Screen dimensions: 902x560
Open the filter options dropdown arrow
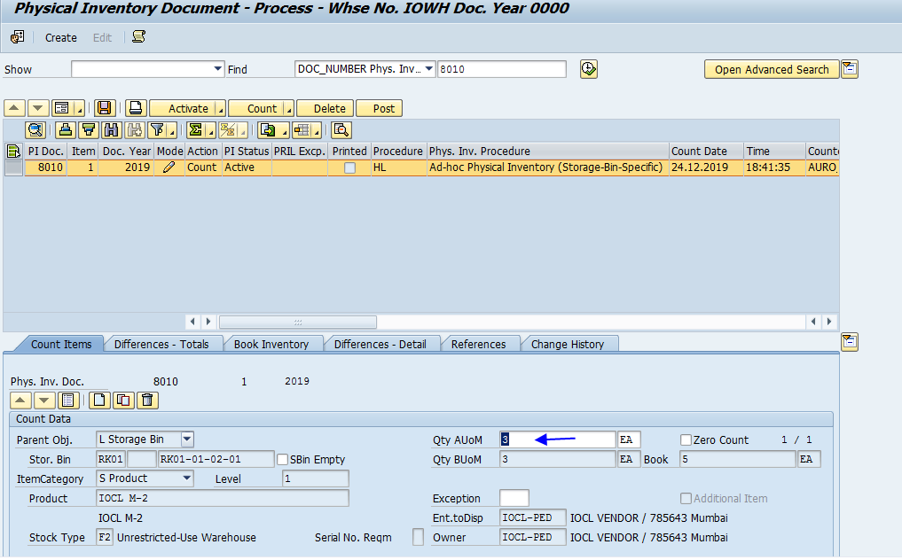(x=172, y=132)
